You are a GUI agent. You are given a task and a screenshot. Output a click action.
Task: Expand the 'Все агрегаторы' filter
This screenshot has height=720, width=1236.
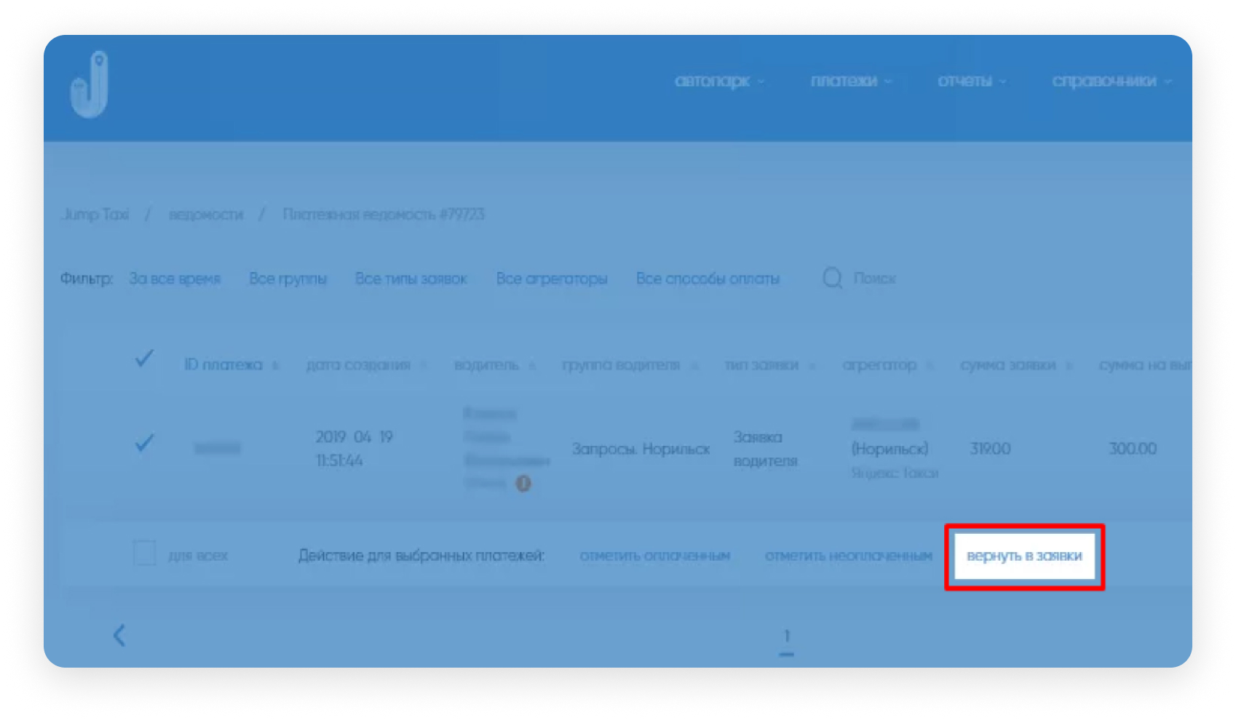pos(551,279)
